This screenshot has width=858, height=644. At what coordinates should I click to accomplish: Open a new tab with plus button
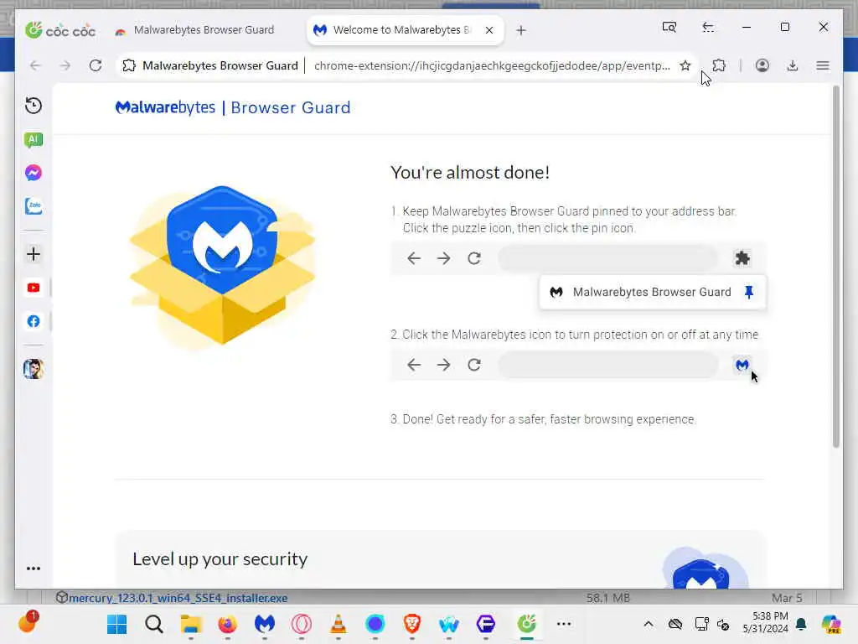point(521,30)
